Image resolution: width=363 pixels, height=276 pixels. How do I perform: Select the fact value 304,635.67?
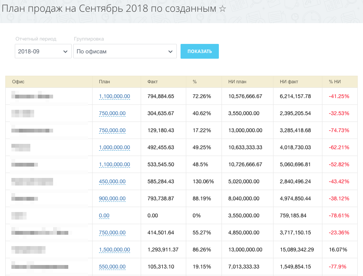click(161, 114)
